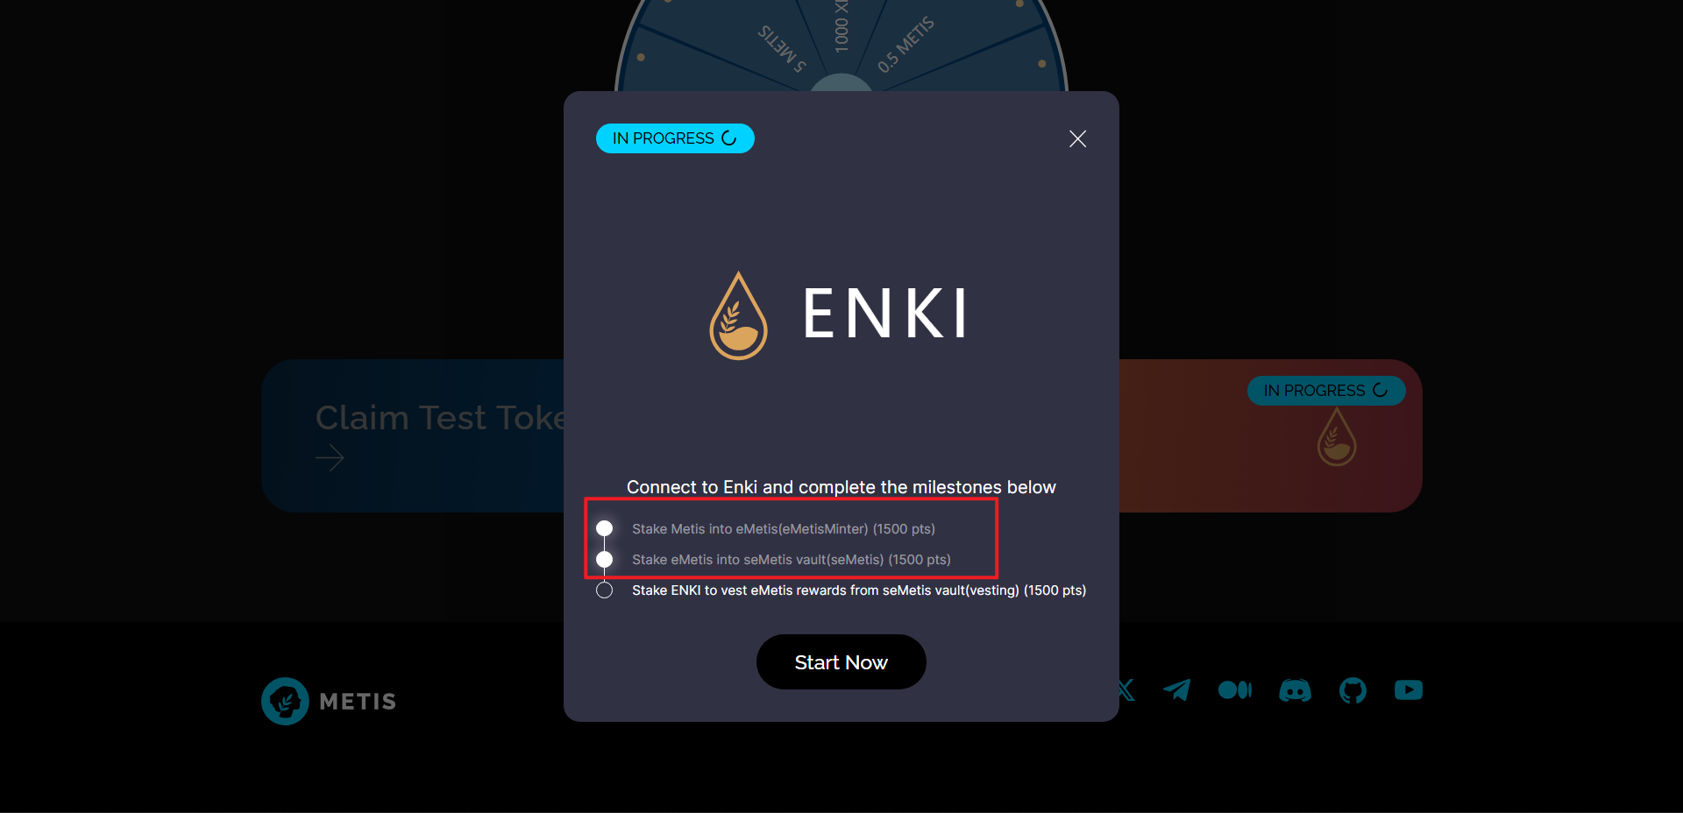Click the IN PROGRESS badge in dialog
This screenshot has height=813, width=1683.
(x=675, y=138)
